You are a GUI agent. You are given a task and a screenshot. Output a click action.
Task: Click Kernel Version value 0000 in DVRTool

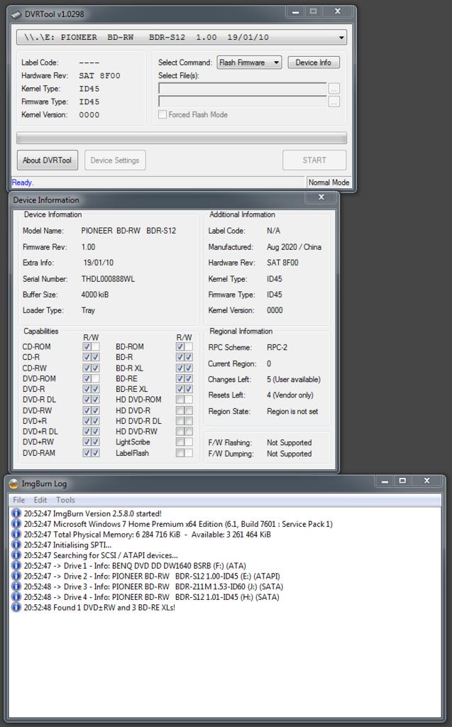[x=89, y=115]
